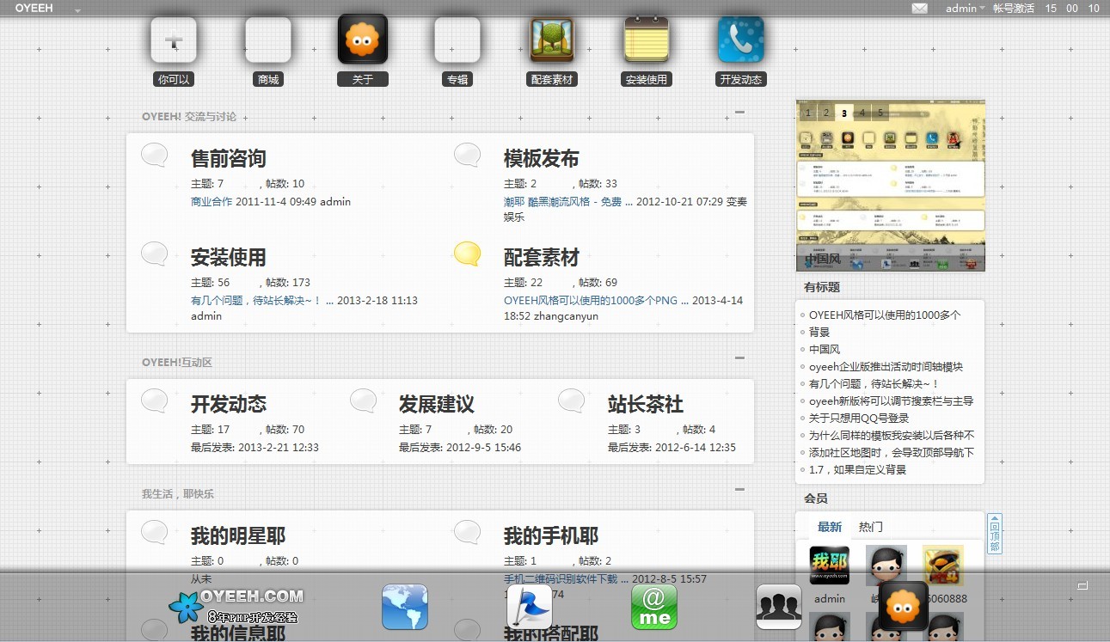This screenshot has width=1110, height=642.
Task: Click the speech bubble icon beside 我的手机耶
Action: pyautogui.click(x=468, y=532)
